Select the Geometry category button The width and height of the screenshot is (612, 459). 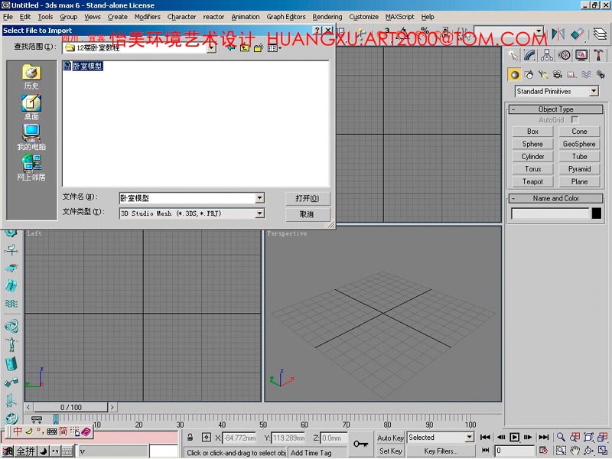(514, 74)
